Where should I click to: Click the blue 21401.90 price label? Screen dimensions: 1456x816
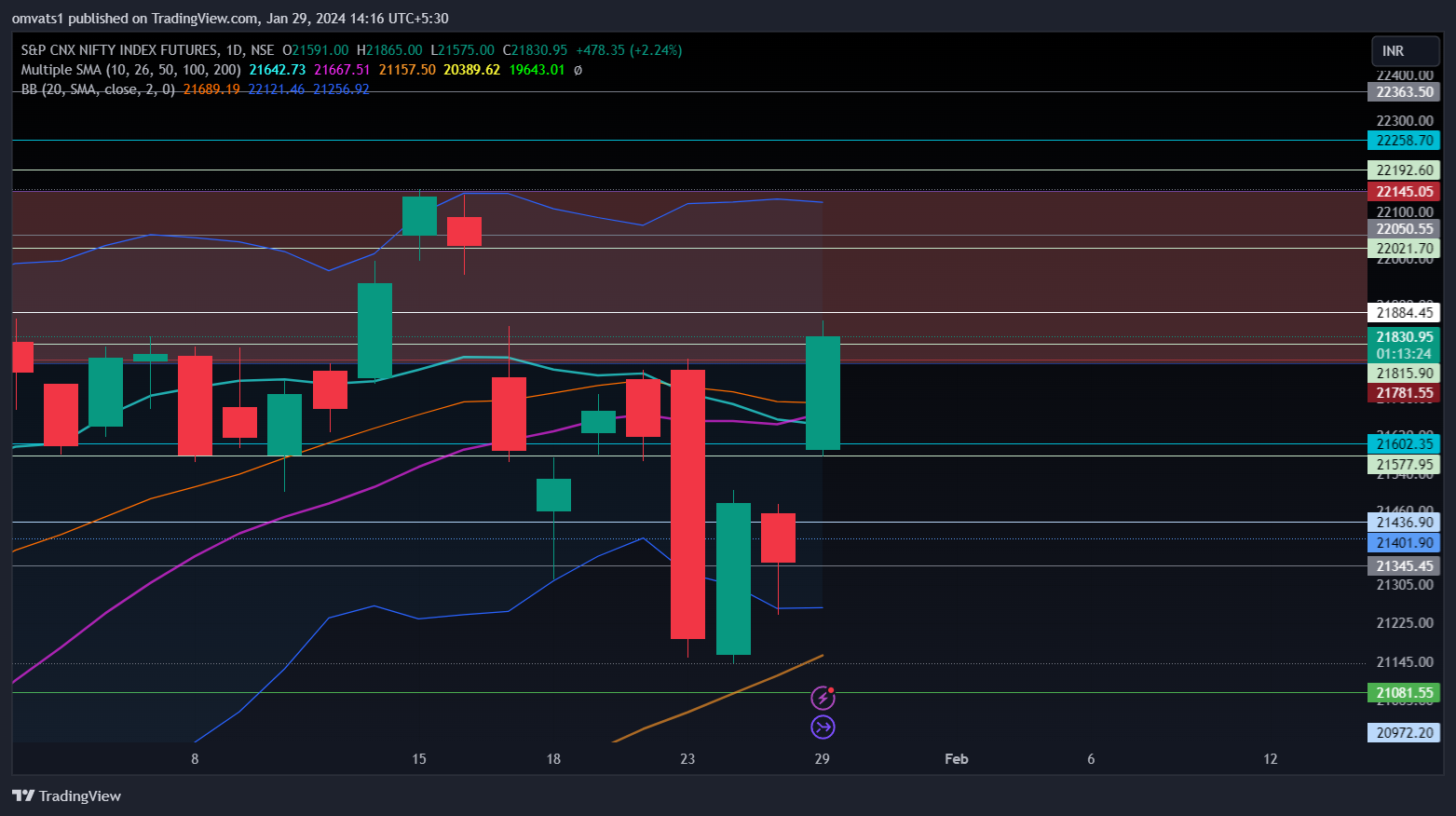tap(1404, 543)
